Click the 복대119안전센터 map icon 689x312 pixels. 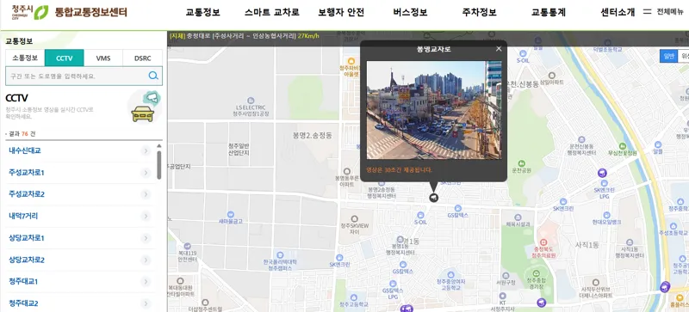187,246
